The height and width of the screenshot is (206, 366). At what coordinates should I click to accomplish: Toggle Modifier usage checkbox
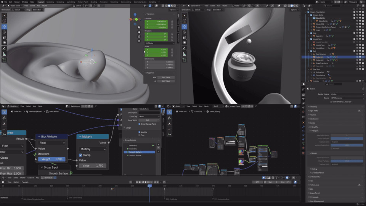(140, 132)
